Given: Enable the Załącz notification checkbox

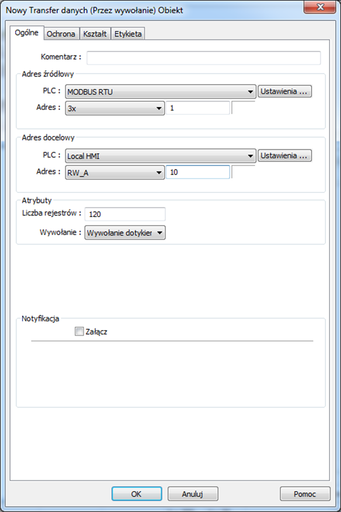Looking at the screenshot, I should click(79, 331).
